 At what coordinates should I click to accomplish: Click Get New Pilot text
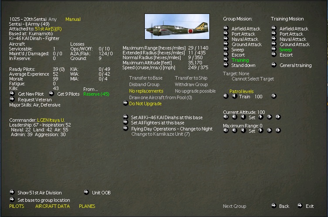point(31,94)
